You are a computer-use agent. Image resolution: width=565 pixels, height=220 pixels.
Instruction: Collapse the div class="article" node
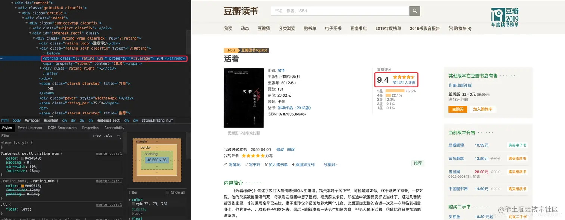20,13
